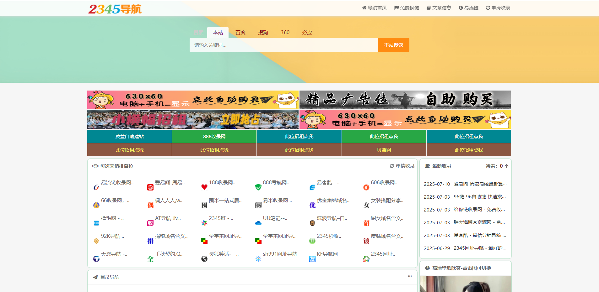599x292 pixels.
Task: Click the green favicon of 2345秒收
Action: coord(312,241)
